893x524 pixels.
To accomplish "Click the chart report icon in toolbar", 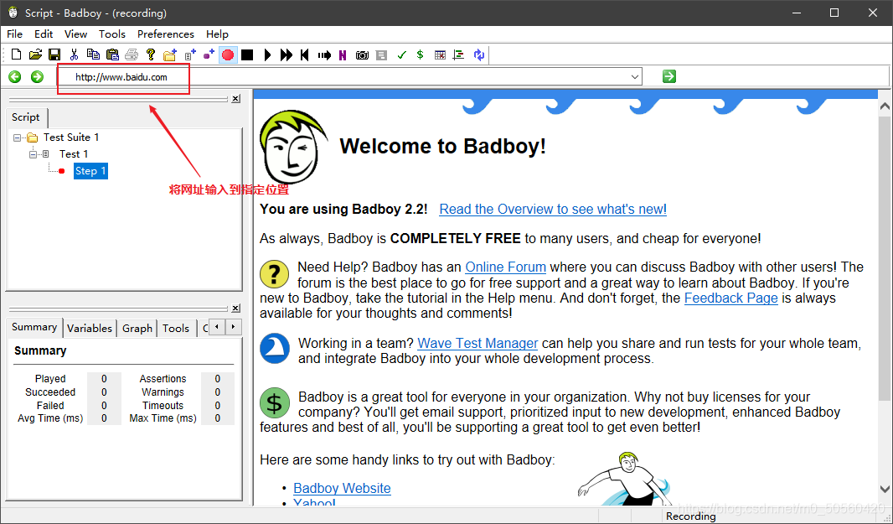I will (x=458, y=55).
